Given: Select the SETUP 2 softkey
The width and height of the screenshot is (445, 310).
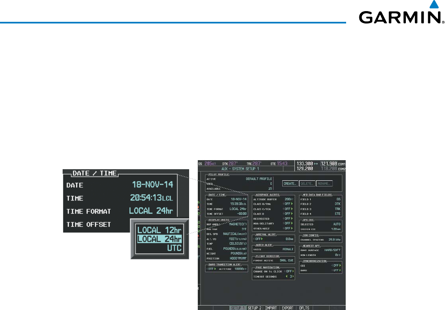Looking at the screenshot, I should pos(254,308).
